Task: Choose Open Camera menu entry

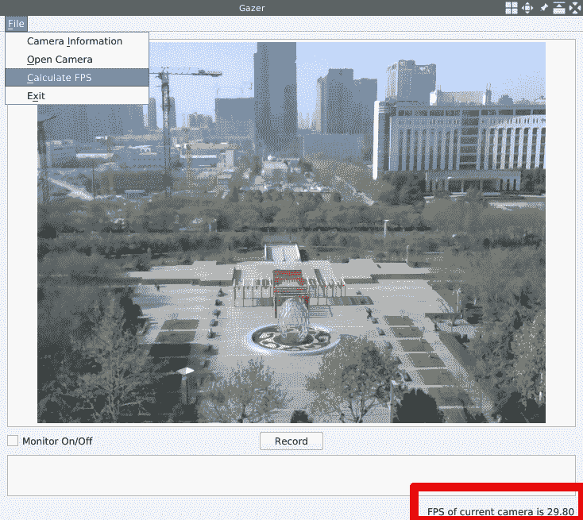Action: pyautogui.click(x=60, y=60)
